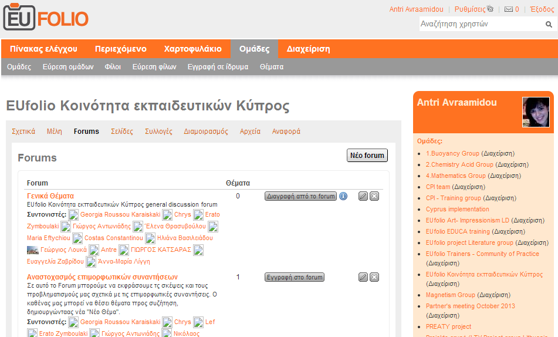Click avatar icon before ΓΙΩΡΓΟΣ ΚΑΤΣΑΡΑΣ

(124, 250)
